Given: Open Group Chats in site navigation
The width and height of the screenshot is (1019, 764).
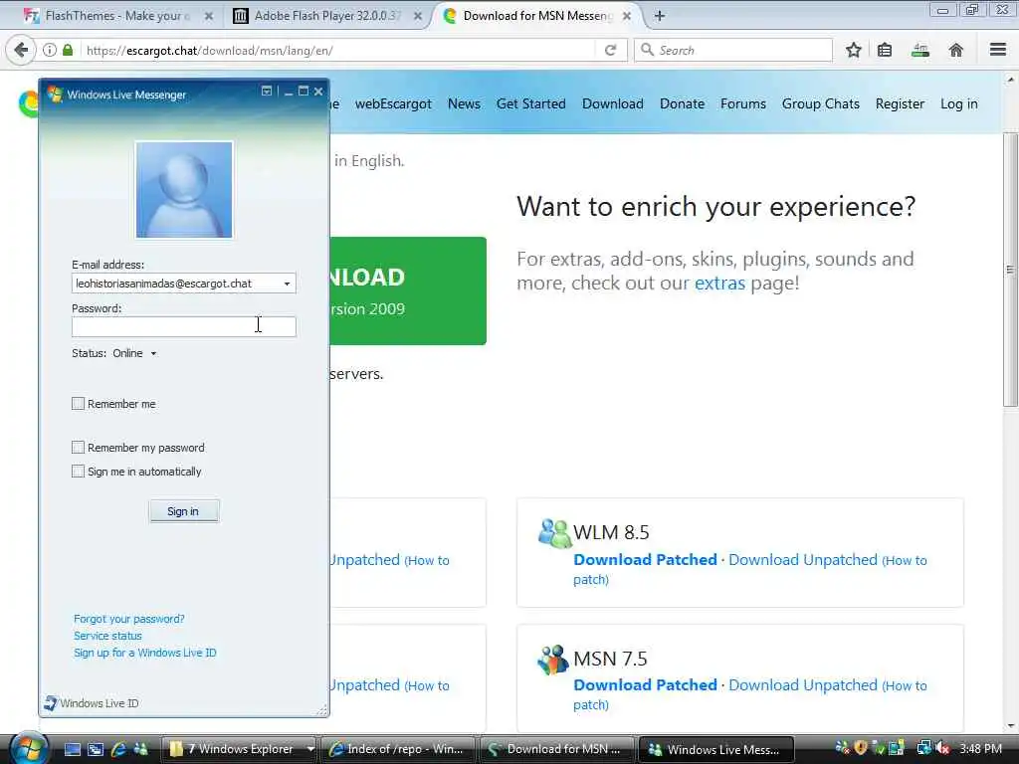Looking at the screenshot, I should [x=820, y=103].
